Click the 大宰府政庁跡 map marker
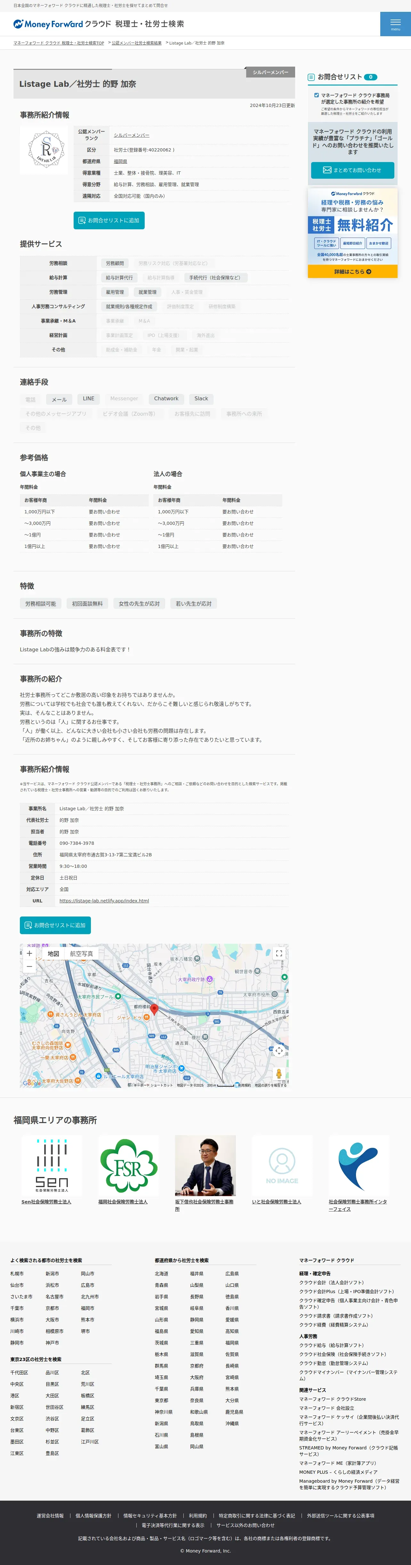Viewport: 411px width, 1565px height. tap(209, 979)
